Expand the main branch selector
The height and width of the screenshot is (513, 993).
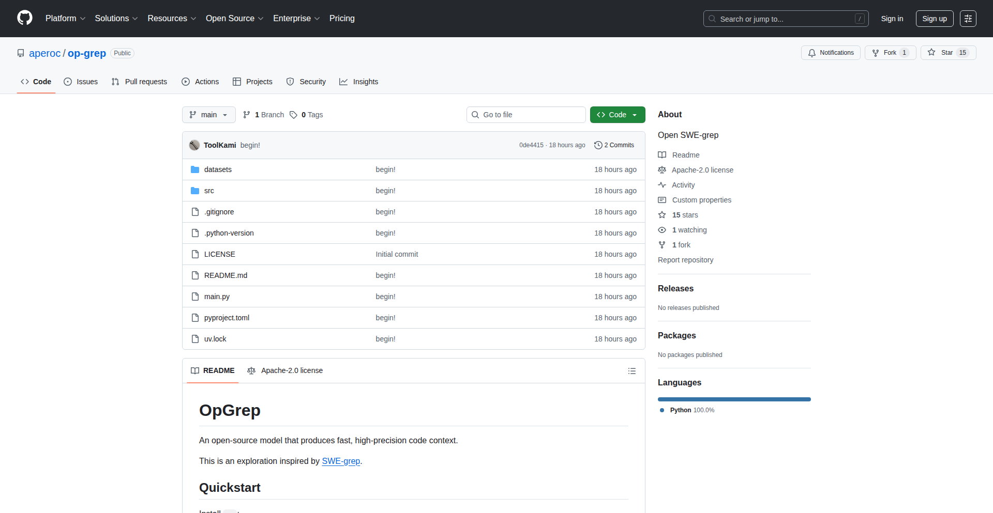point(208,115)
